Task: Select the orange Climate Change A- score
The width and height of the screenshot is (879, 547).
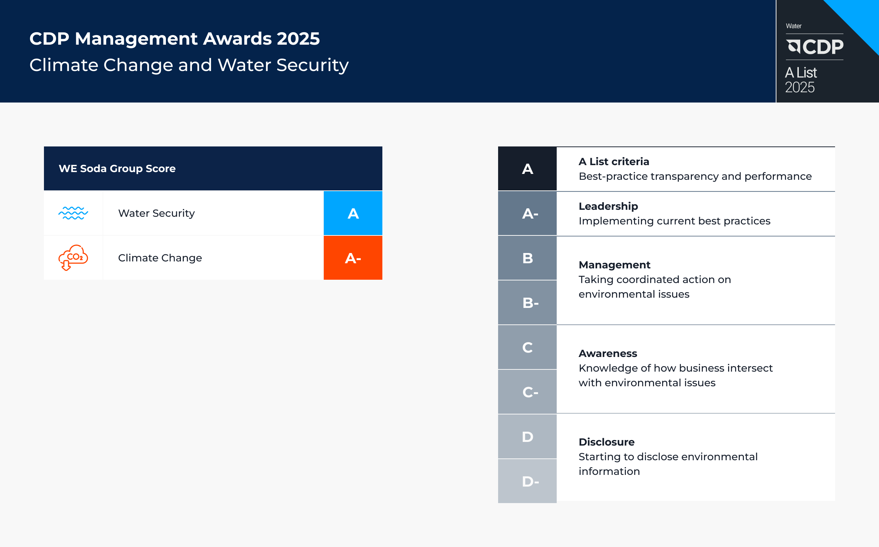Action: tap(353, 258)
